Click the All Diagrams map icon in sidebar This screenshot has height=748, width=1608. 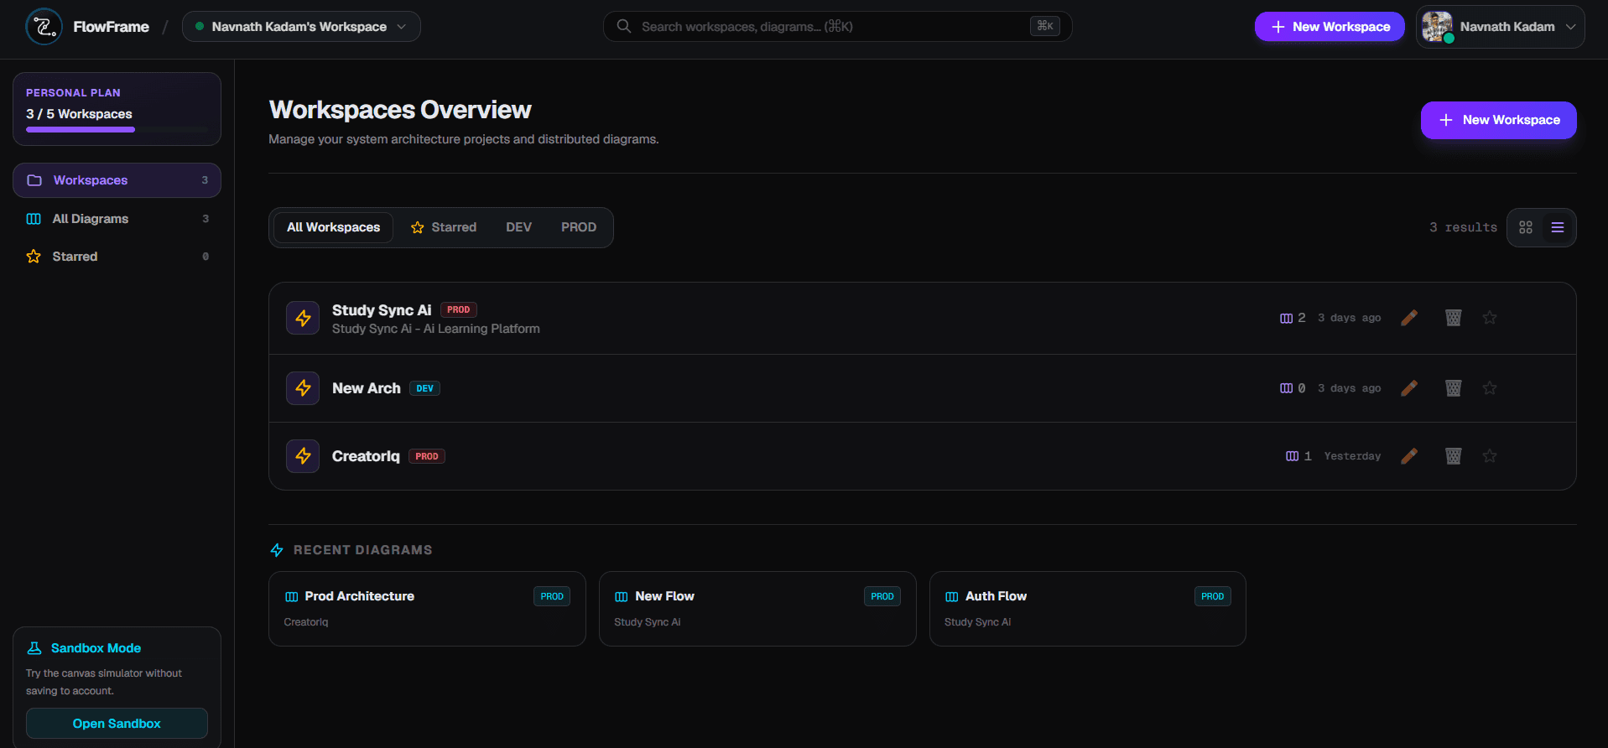34,219
